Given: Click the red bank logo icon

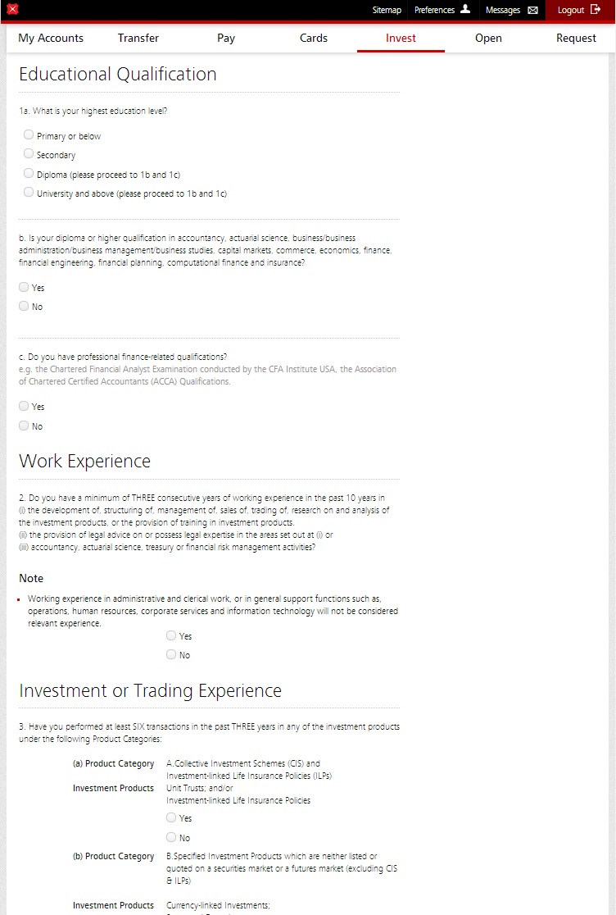Looking at the screenshot, I should 12,9.
